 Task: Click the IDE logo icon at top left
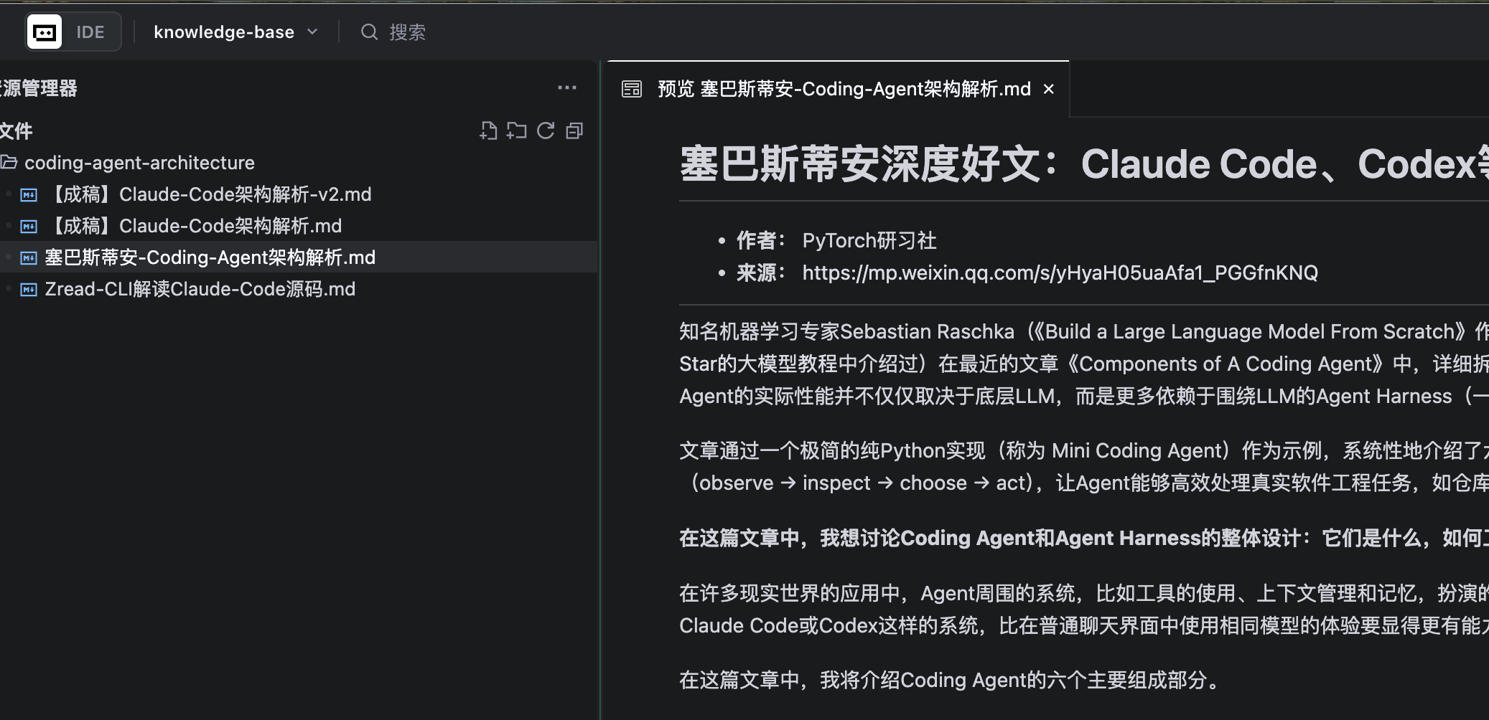[x=45, y=32]
